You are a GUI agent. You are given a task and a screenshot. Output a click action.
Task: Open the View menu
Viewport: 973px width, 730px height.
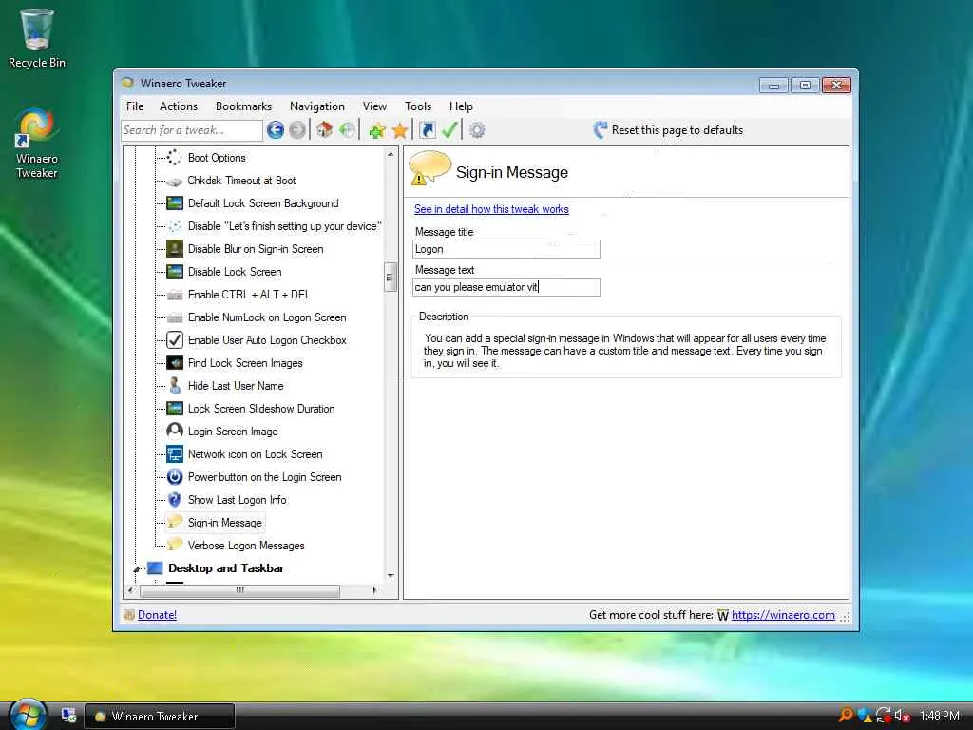tap(374, 106)
